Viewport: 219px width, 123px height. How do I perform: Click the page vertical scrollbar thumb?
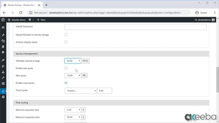218,80
